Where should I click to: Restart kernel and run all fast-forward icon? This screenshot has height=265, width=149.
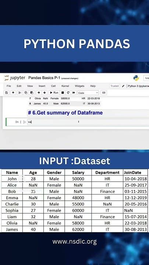point(74,93)
